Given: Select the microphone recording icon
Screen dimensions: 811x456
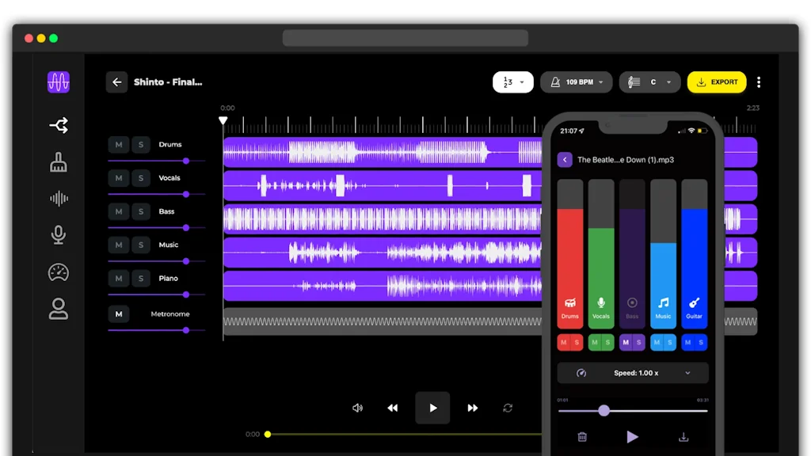Looking at the screenshot, I should click(x=58, y=234).
